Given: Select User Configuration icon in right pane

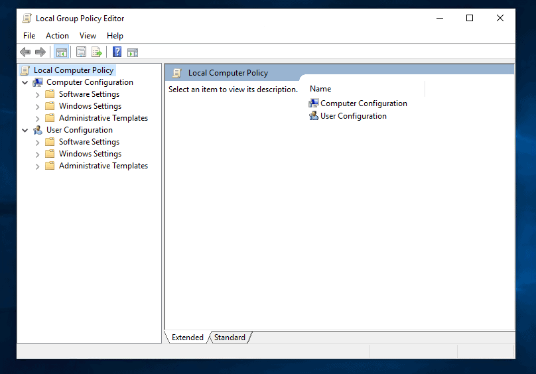Looking at the screenshot, I should [314, 116].
